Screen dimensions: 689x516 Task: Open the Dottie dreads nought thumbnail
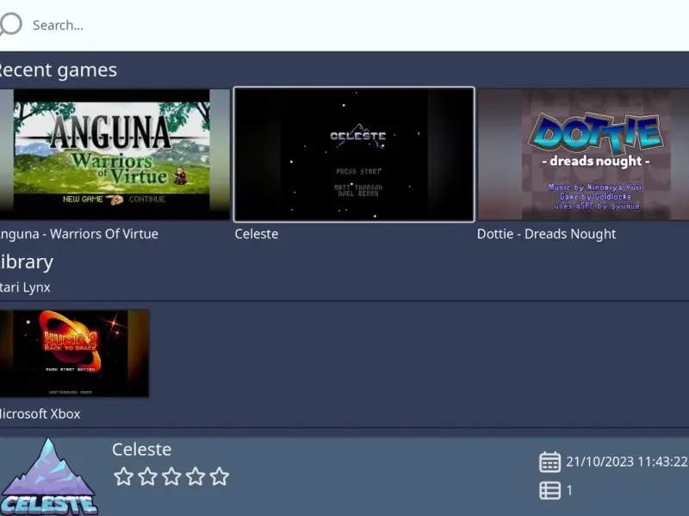click(x=583, y=155)
